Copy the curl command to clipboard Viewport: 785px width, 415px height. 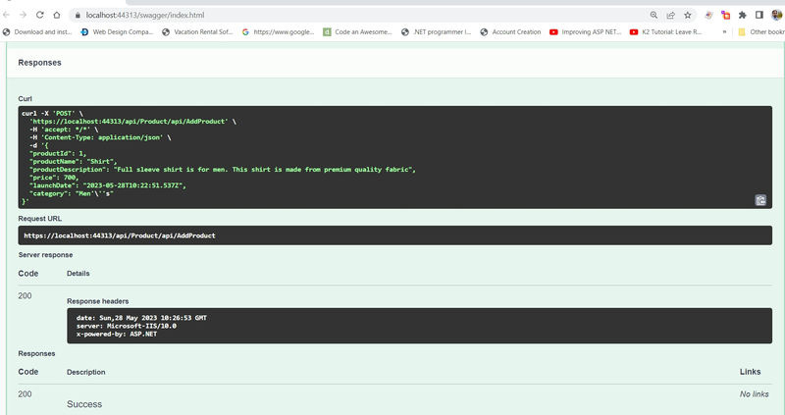pyautogui.click(x=759, y=200)
